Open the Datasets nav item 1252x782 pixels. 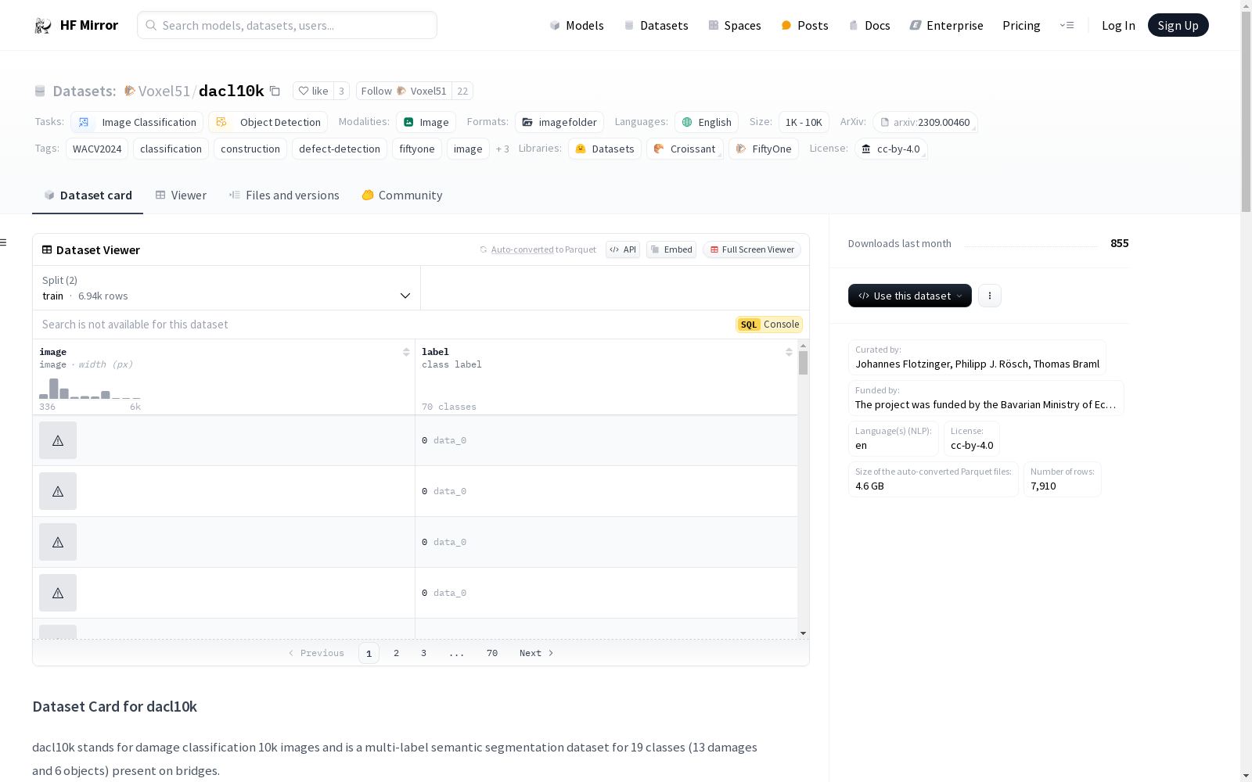pos(656,25)
